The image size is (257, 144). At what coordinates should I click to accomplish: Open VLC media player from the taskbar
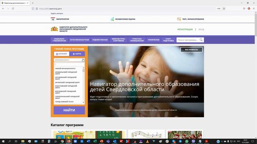pyautogui.click(x=147, y=141)
